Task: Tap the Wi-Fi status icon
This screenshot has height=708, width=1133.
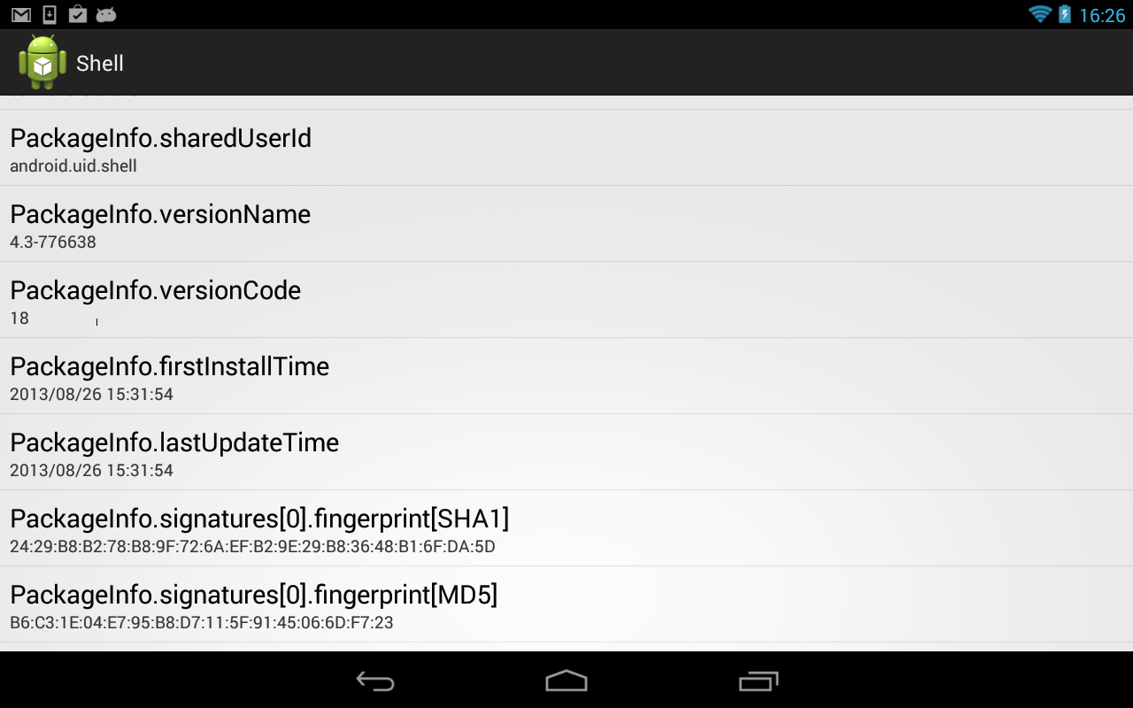Action: 1039,14
